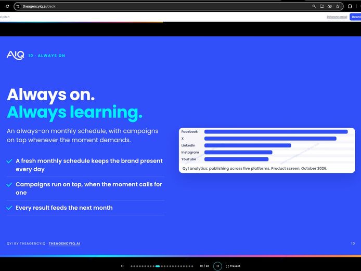The image size is (361, 271).
Task: Click the checkmark beside 'A fresh monthly schedule'
Action: (9, 161)
